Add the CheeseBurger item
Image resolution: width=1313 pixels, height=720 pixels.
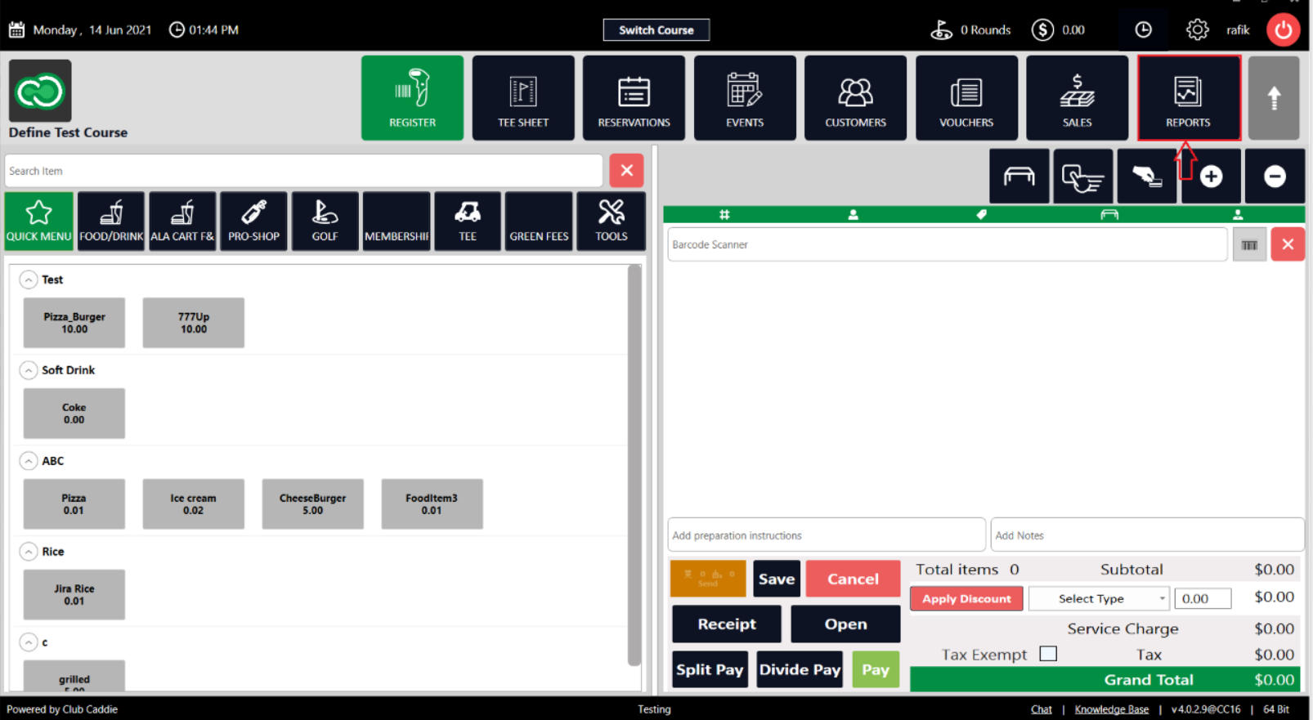point(313,504)
